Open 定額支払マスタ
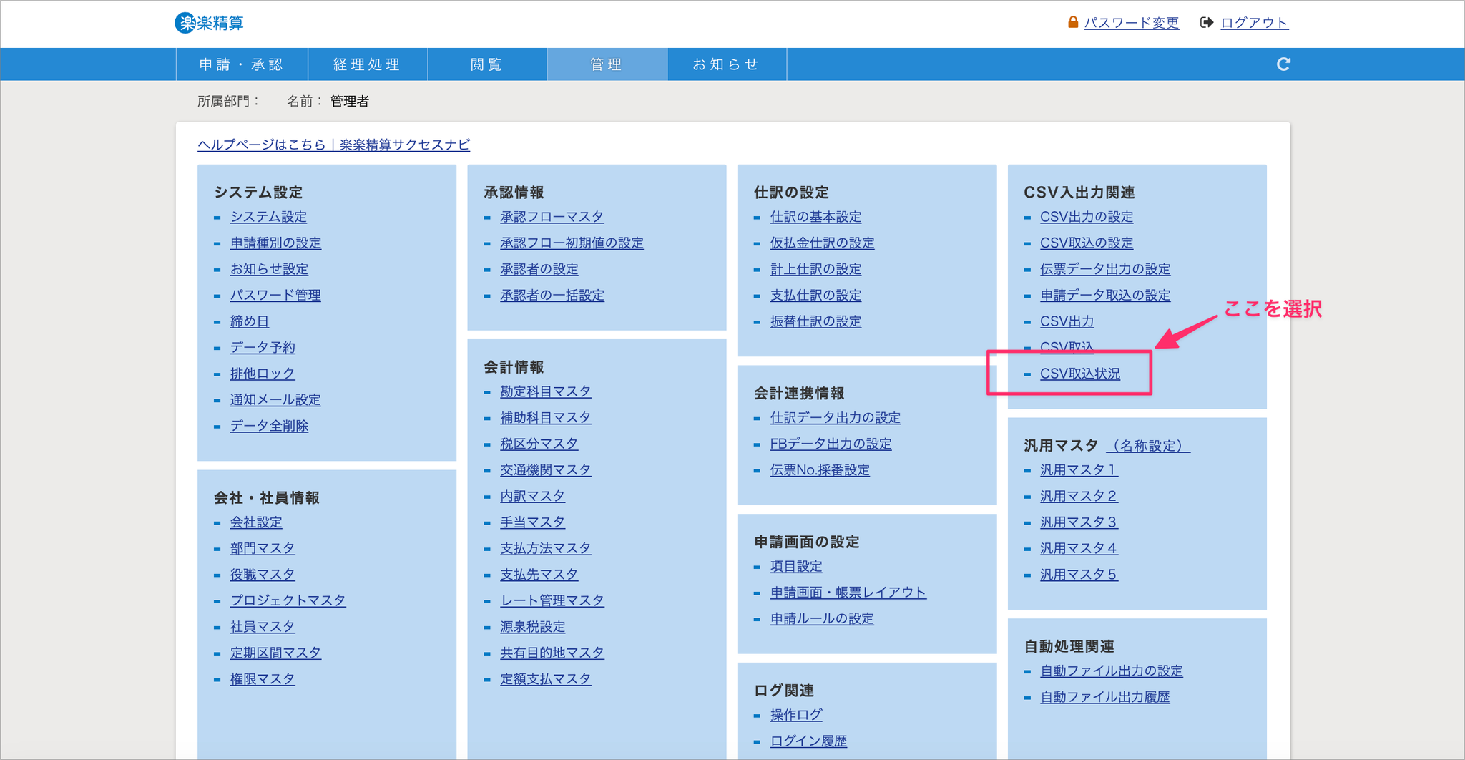1465x760 pixels. coord(545,679)
